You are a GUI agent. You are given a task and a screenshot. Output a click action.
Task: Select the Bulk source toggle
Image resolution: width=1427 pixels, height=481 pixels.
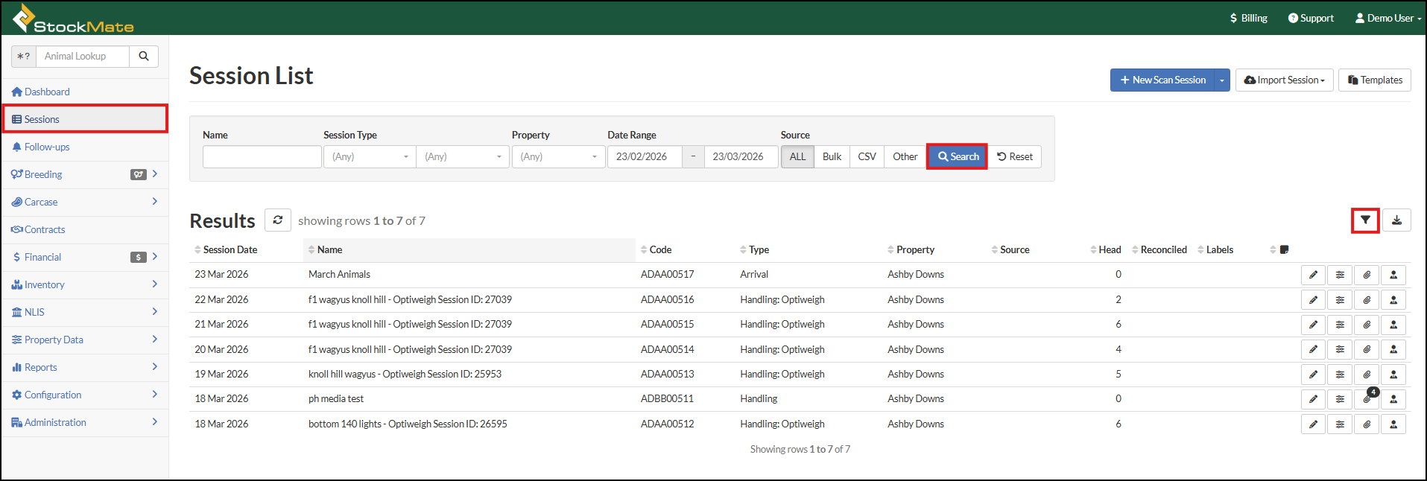[x=832, y=157]
